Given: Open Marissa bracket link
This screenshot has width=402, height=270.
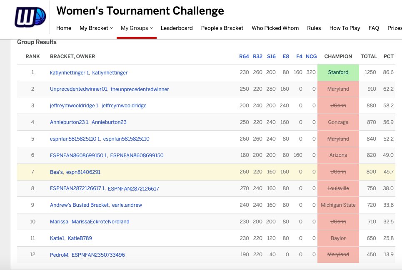Looking at the screenshot, I should [59, 222].
